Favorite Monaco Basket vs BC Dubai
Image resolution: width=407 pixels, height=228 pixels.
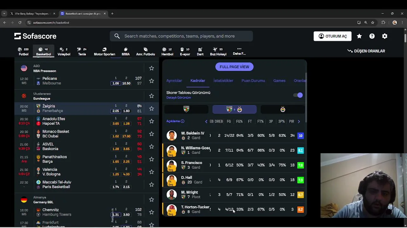coord(151,134)
